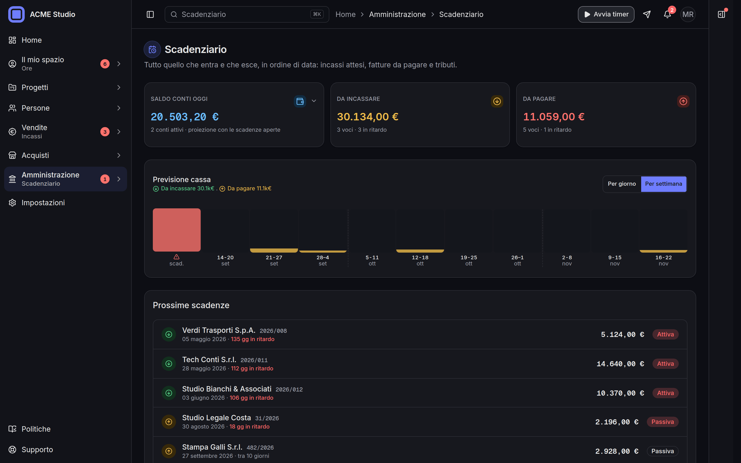Click the Scadenziario calendar header icon
Viewport: 741px width, 463px height.
pyautogui.click(x=152, y=49)
